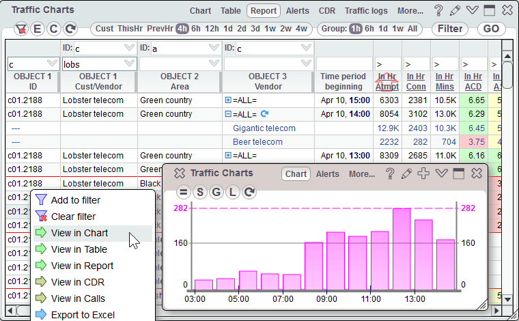Open help question mark in main header
Viewport: 519px width, 321px height.
pyautogui.click(x=439, y=11)
